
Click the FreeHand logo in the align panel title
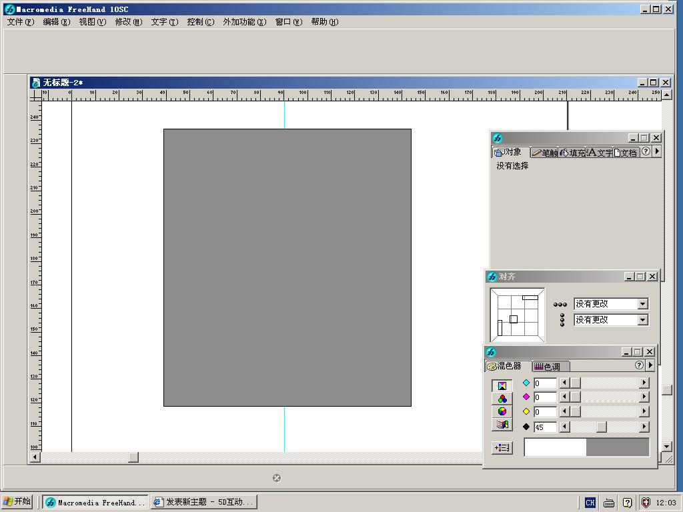click(492, 277)
